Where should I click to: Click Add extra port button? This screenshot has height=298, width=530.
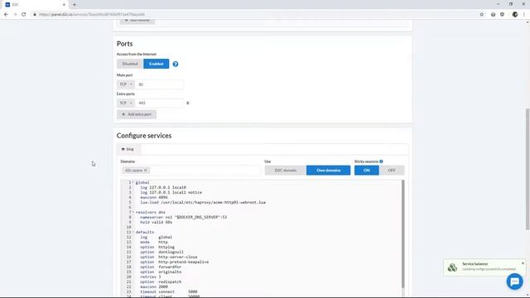137,114
